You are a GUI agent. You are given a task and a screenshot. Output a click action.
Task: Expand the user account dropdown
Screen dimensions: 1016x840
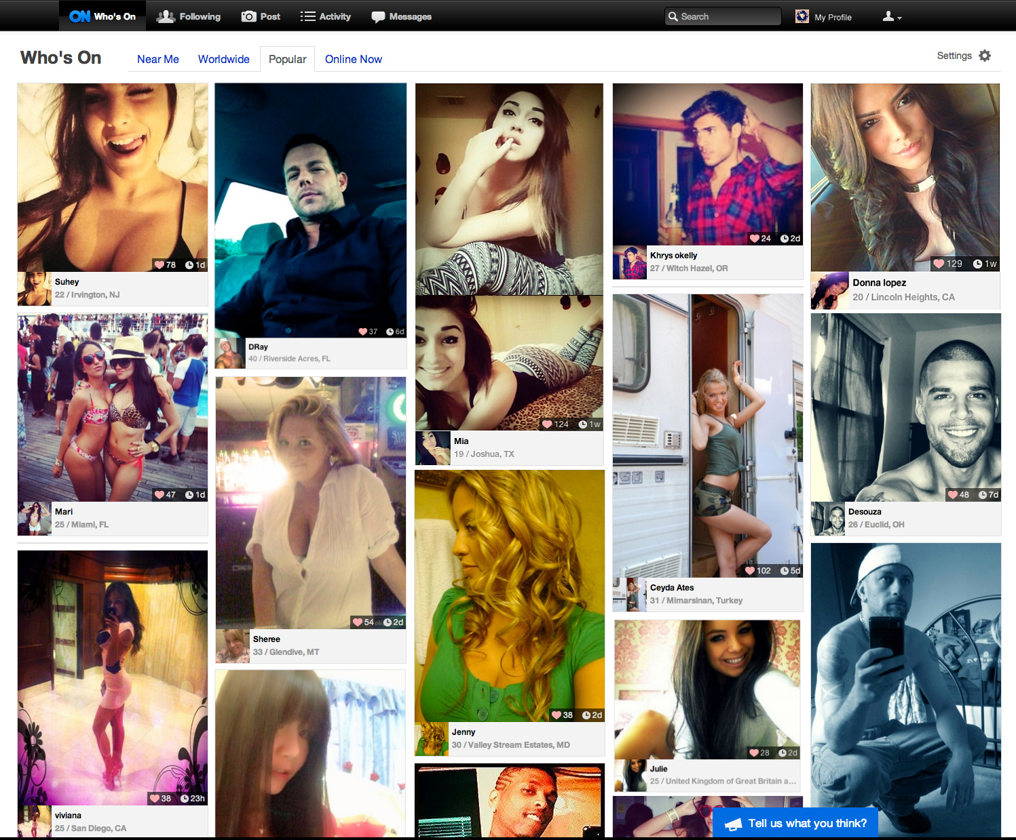point(892,16)
